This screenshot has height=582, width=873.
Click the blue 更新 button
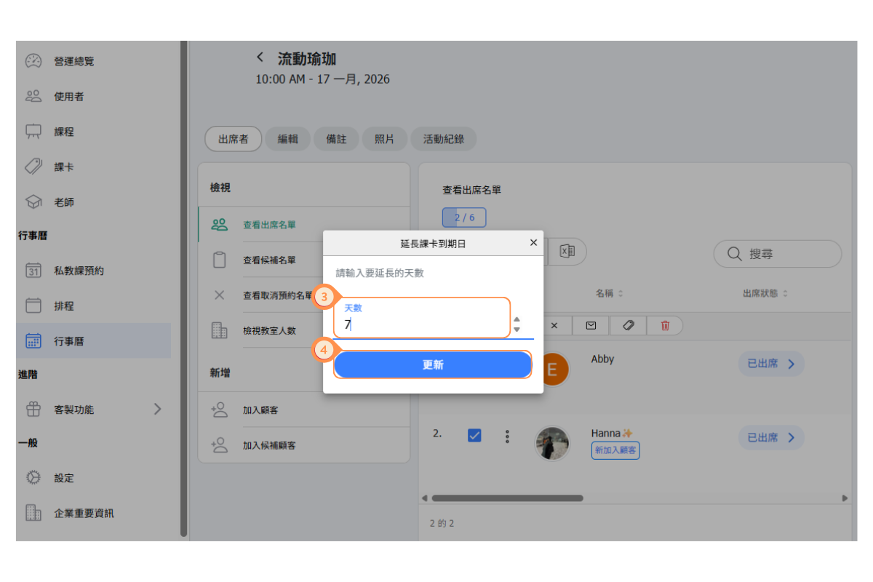(x=432, y=365)
